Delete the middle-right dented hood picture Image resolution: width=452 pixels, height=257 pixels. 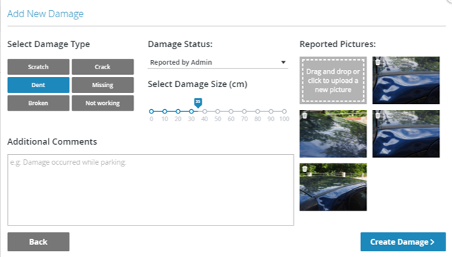378,116
